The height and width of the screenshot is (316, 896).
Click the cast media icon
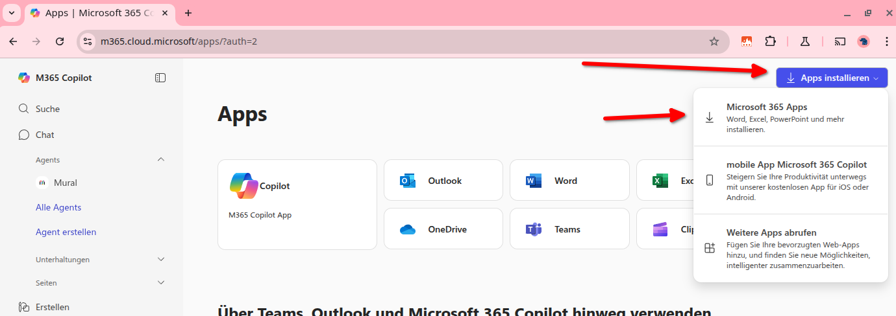click(x=840, y=41)
